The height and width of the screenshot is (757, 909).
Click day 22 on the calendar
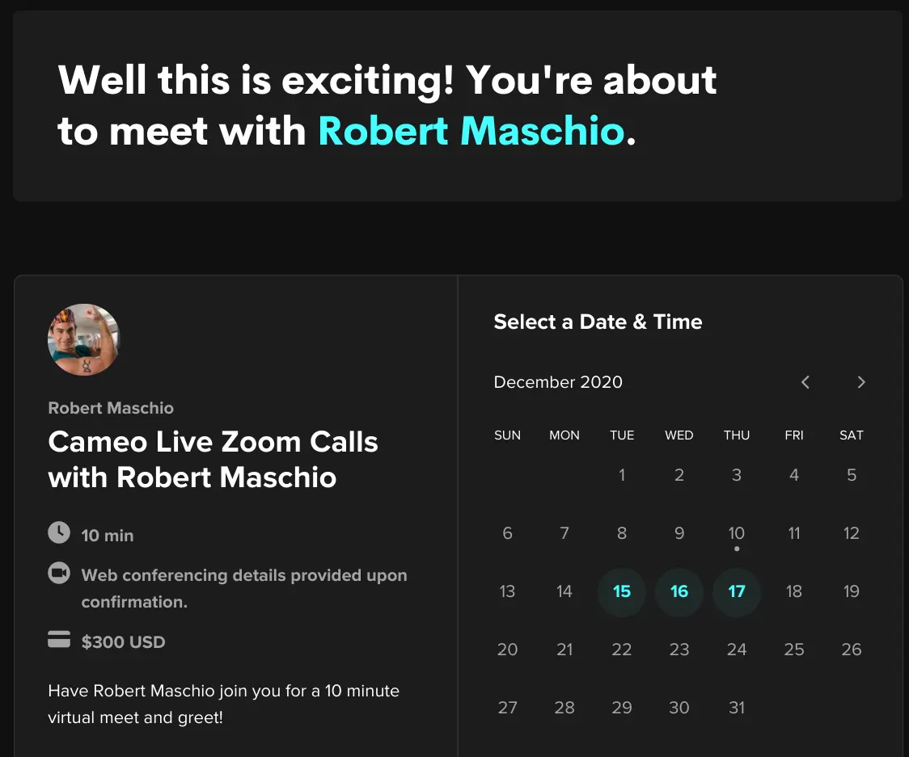coord(621,650)
